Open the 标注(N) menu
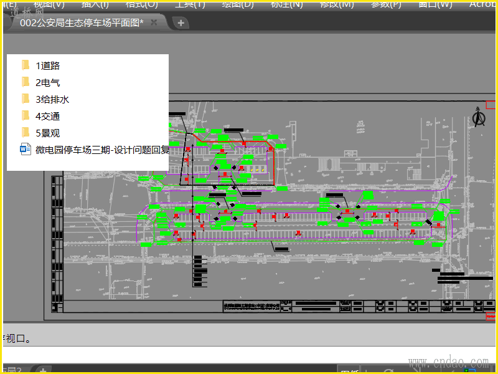Screen dimensions: 498x374 pyautogui.click(x=287, y=4)
